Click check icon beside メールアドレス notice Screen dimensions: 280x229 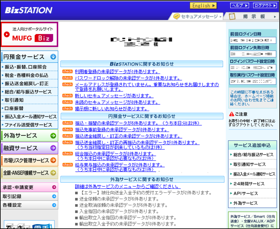[68, 84]
